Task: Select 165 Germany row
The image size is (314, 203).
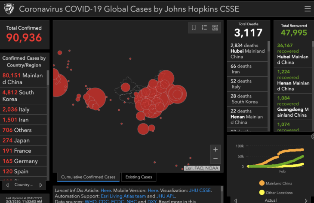Action: 23,161
